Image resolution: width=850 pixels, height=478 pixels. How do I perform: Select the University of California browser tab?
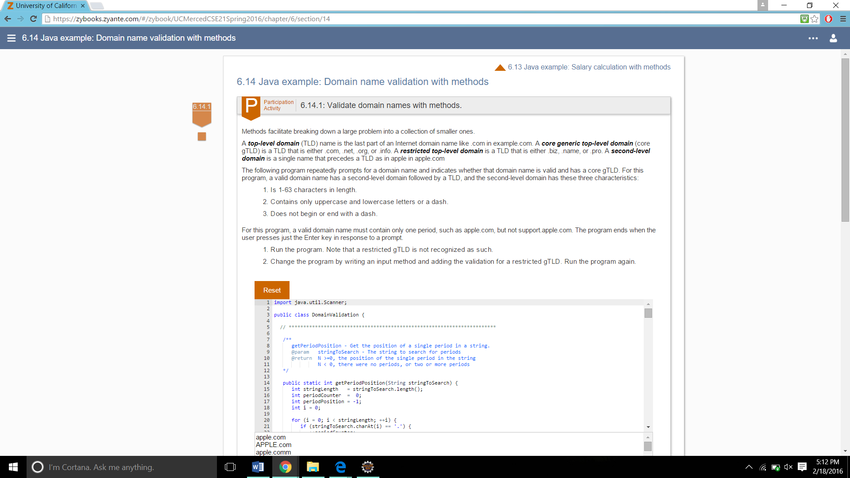(46, 6)
